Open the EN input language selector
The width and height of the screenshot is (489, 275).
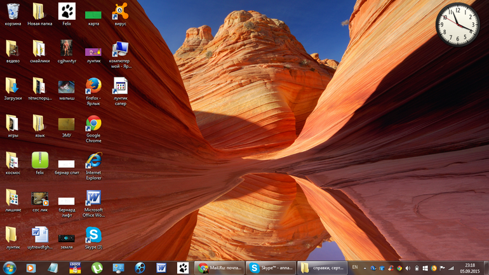pos(355,267)
